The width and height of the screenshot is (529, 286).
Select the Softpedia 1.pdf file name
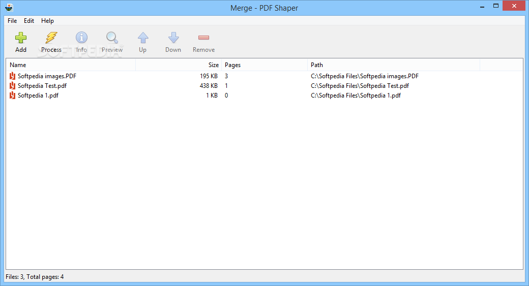pos(38,96)
